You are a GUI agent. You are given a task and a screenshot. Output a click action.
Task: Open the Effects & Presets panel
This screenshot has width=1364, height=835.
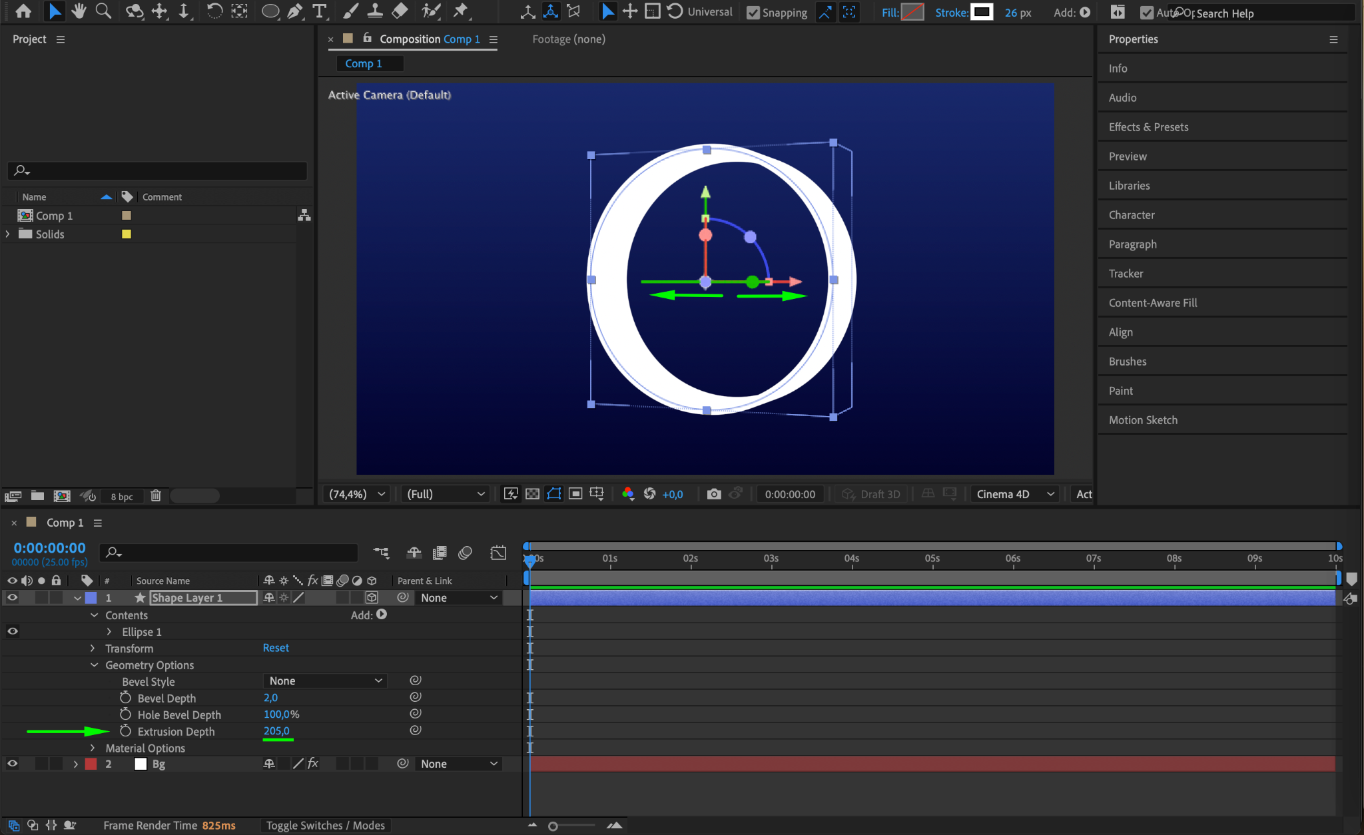pos(1148,127)
